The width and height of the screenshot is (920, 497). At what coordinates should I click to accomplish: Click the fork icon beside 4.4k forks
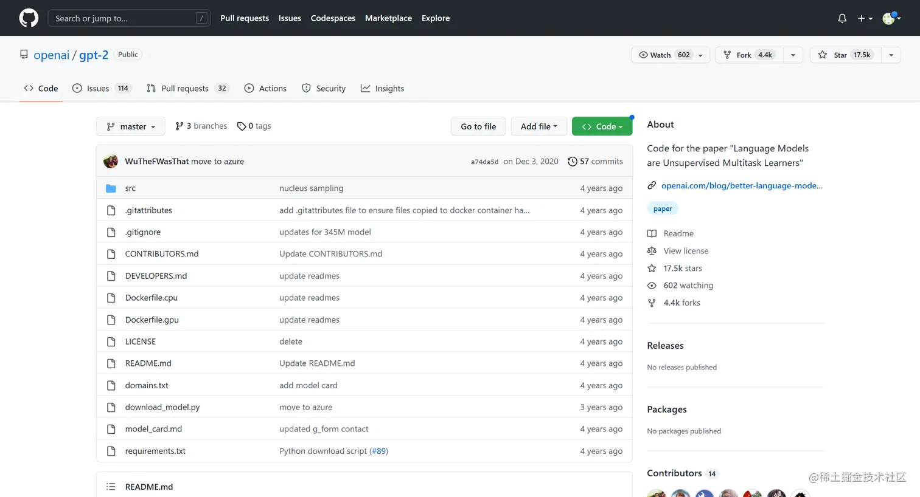652,303
